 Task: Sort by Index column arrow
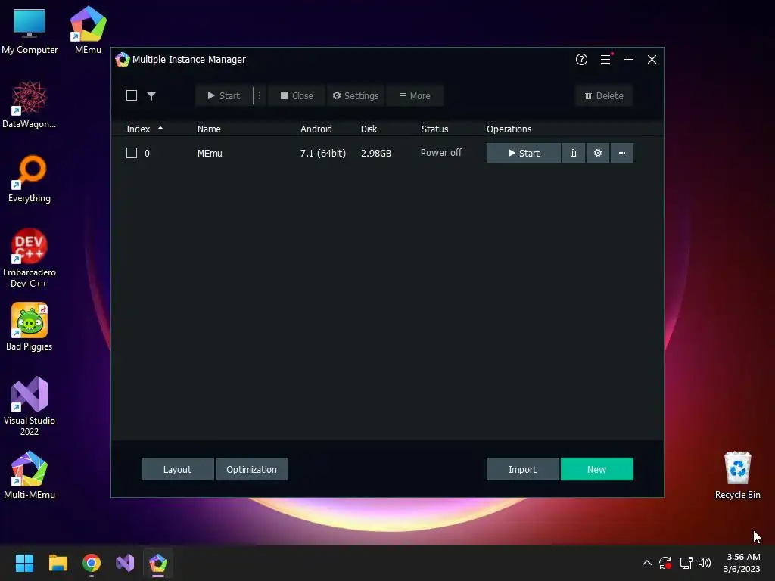[160, 129]
